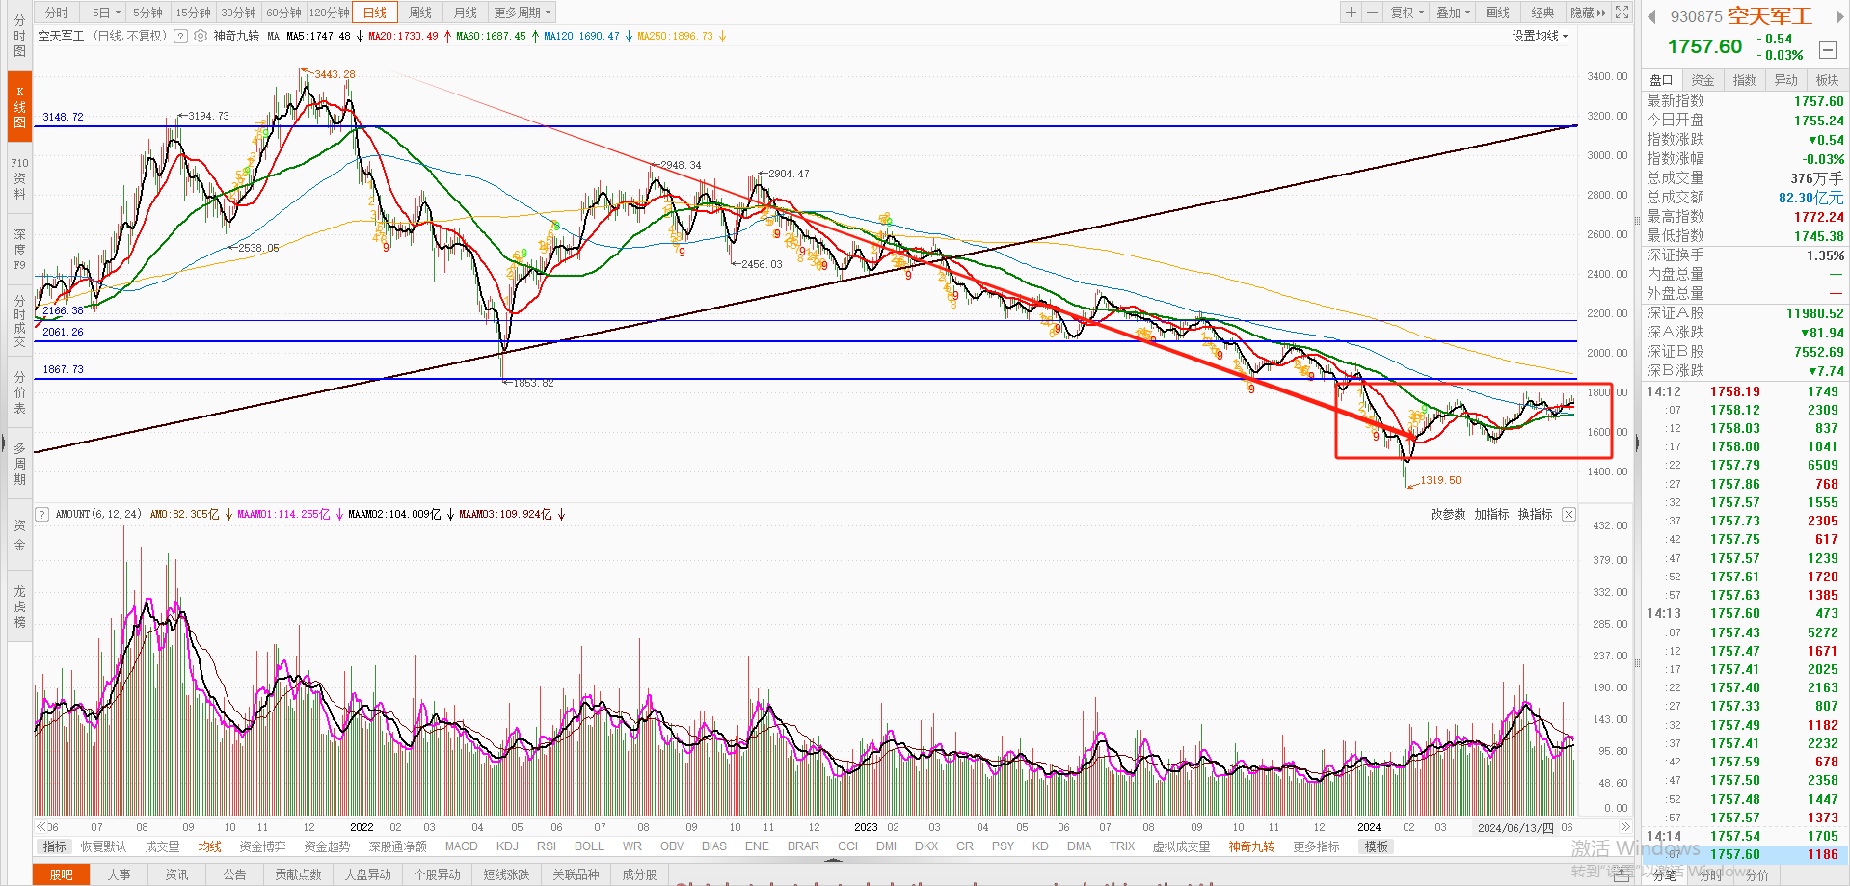Viewport: 1850px width, 886px height.
Task: Open help for K-line title
Action: tap(180, 36)
